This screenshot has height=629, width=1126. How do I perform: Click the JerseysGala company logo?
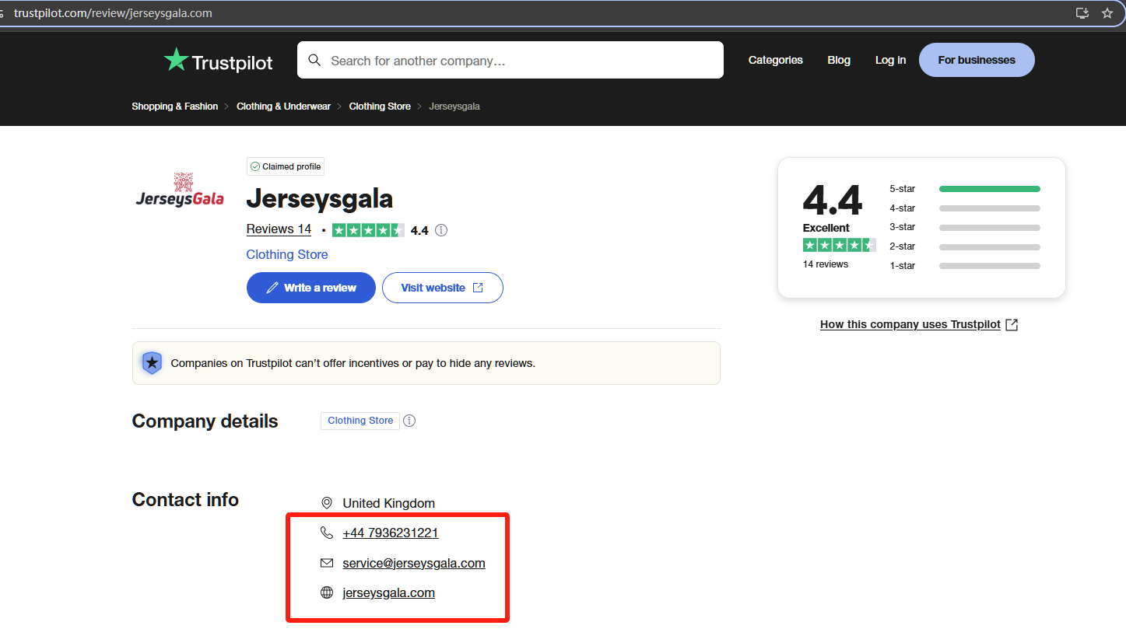(180, 189)
